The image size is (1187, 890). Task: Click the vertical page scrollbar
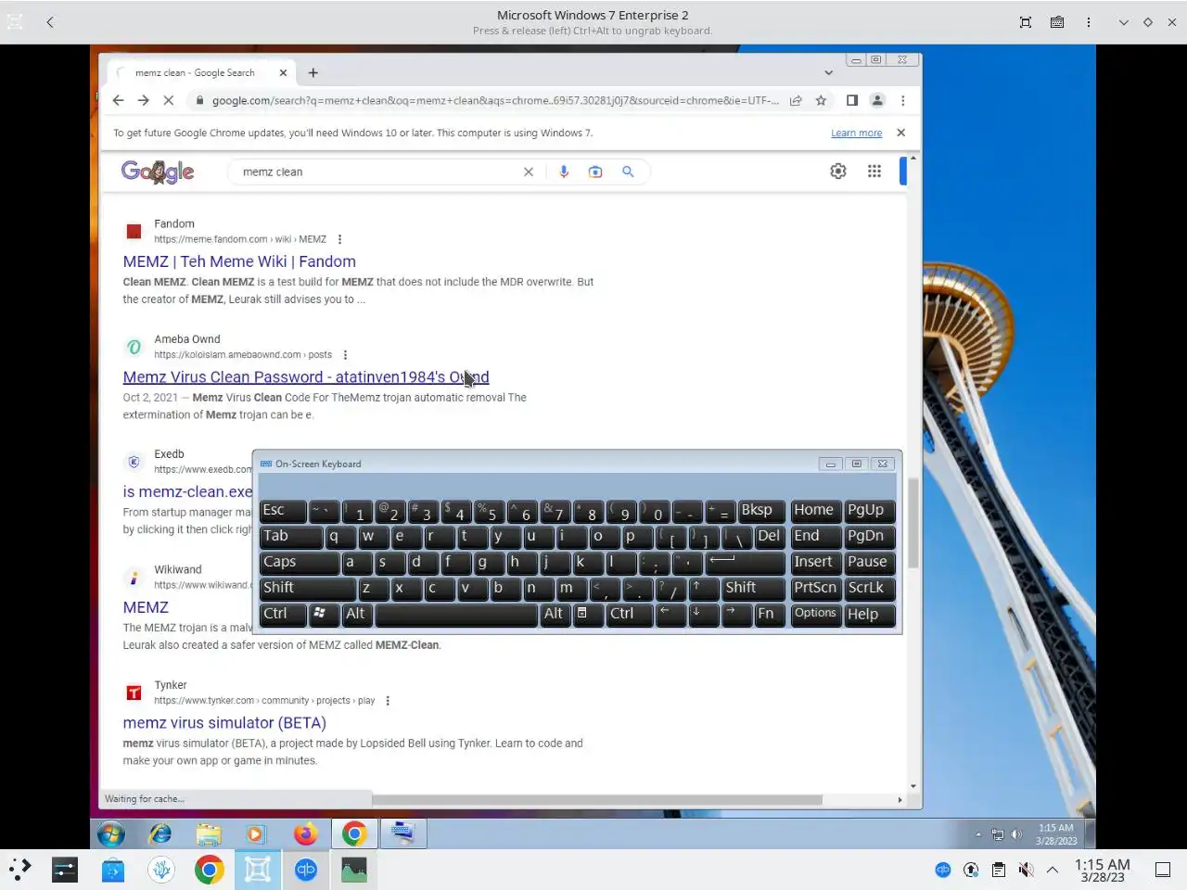(913, 524)
